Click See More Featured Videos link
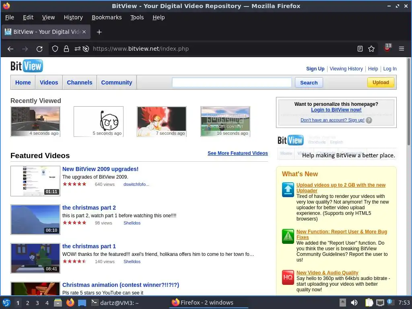 tap(238, 153)
